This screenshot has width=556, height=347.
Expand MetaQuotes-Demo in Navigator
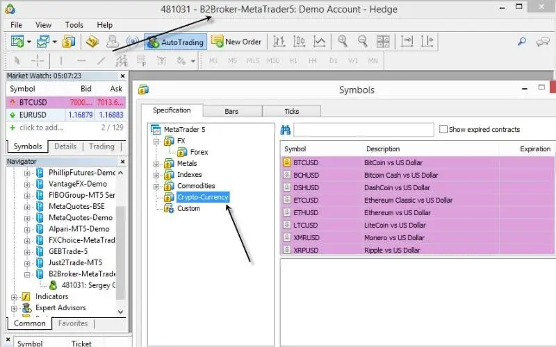(x=27, y=218)
